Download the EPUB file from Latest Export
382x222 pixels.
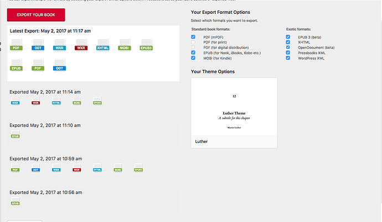point(16,65)
